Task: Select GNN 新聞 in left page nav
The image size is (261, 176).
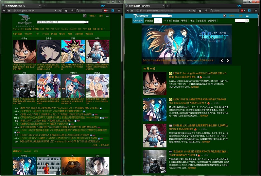Action: [17, 34]
